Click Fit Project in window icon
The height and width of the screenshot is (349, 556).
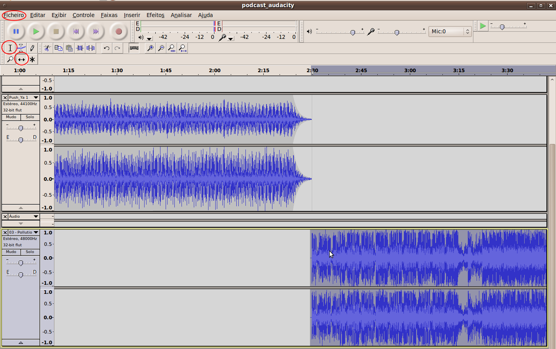pos(182,48)
